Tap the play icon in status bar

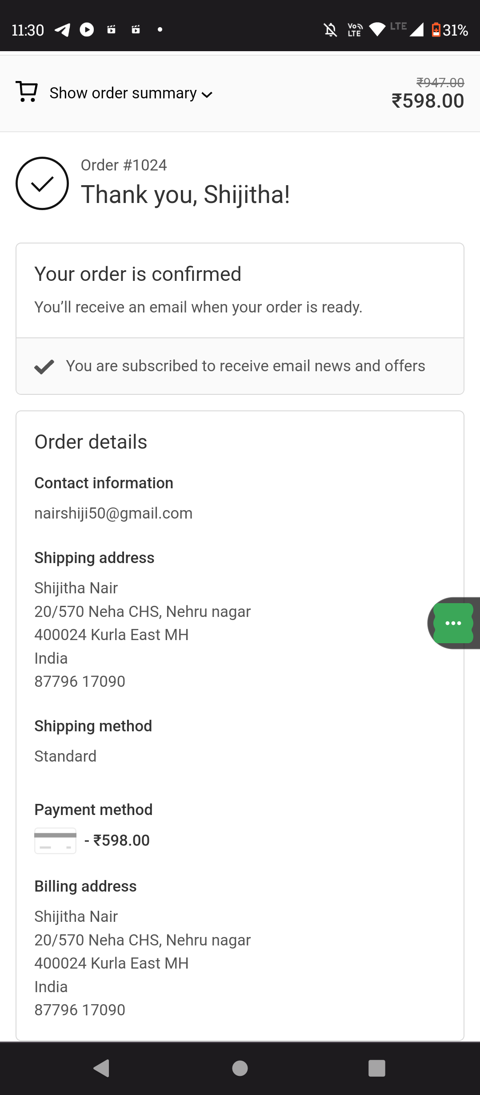[87, 30]
